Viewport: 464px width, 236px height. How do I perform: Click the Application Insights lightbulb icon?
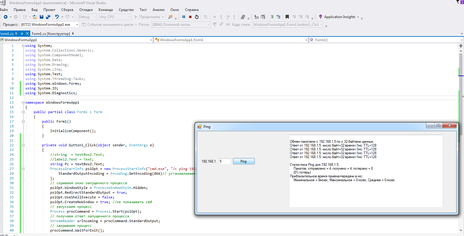321,17
